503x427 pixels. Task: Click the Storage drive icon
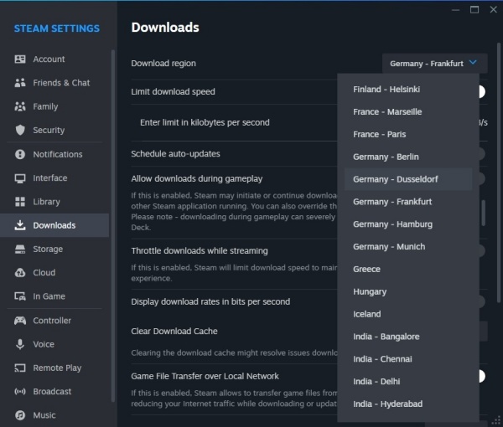coord(20,250)
